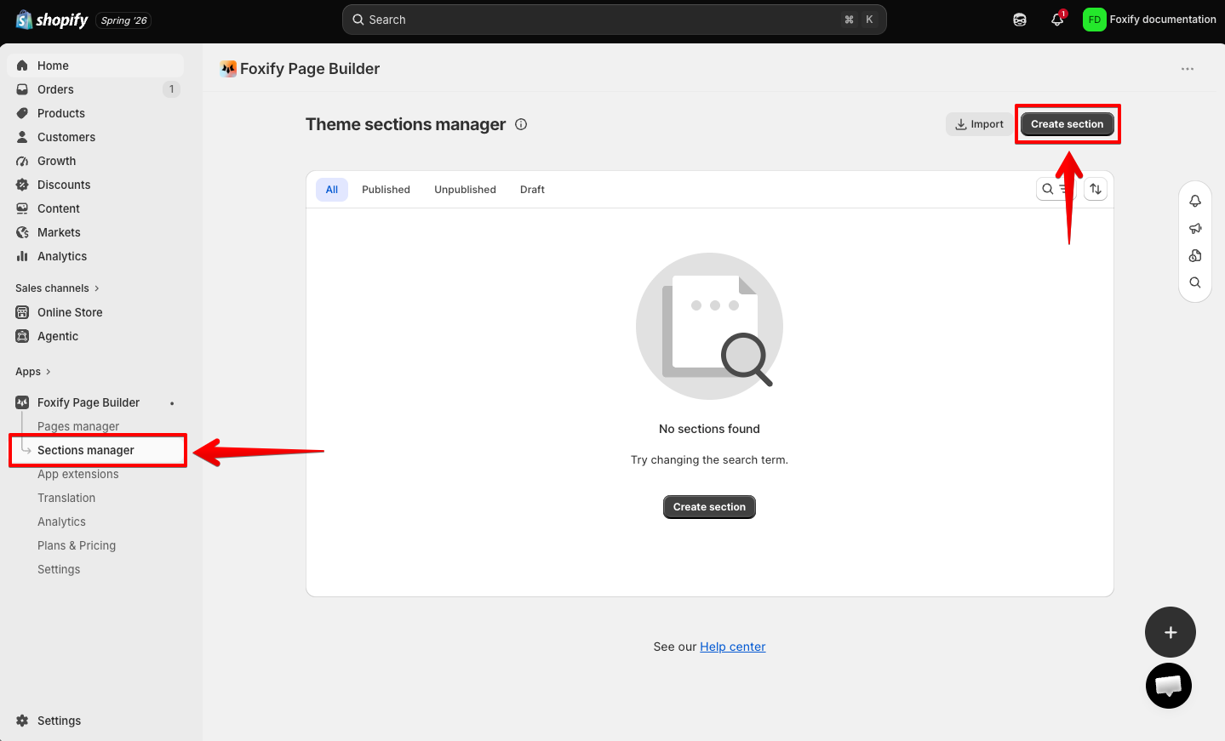This screenshot has height=741, width=1225.
Task: Open the notifications bell in top bar
Action: coord(1057,20)
